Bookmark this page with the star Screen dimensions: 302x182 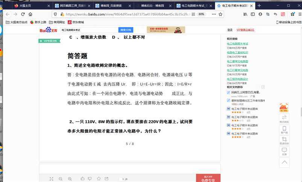point(220,14)
